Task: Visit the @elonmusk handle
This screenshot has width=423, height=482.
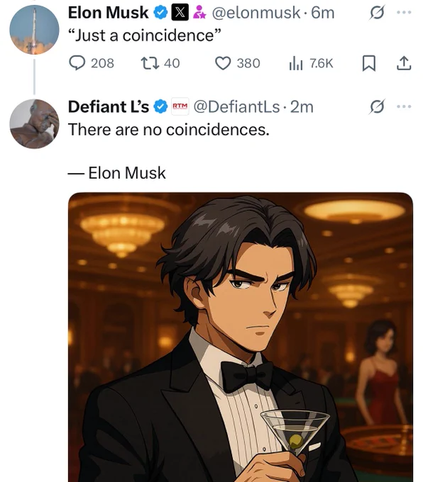Action: point(256,13)
